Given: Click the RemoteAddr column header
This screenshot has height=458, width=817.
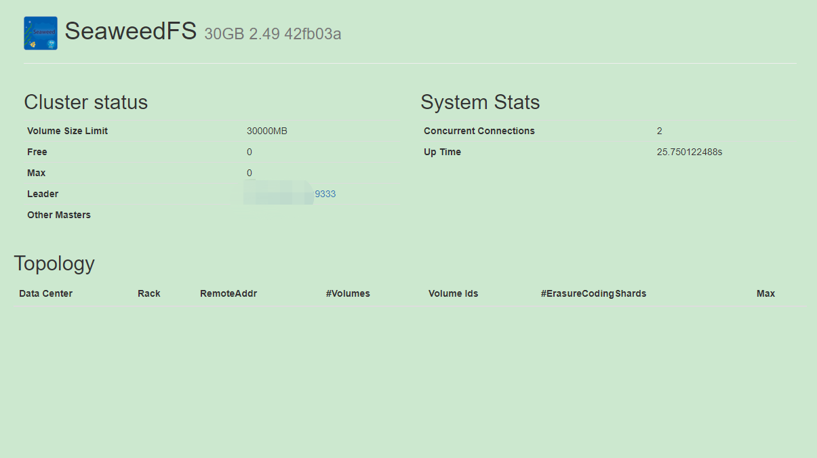Looking at the screenshot, I should point(228,293).
